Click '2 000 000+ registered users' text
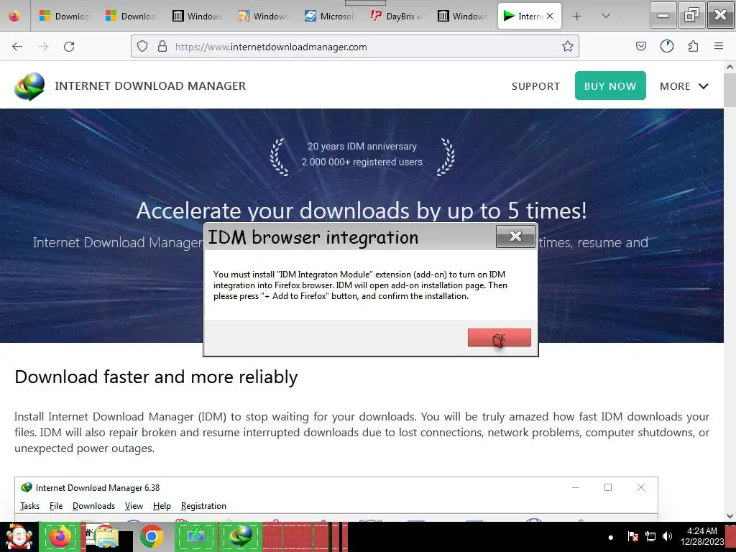 [362, 162]
